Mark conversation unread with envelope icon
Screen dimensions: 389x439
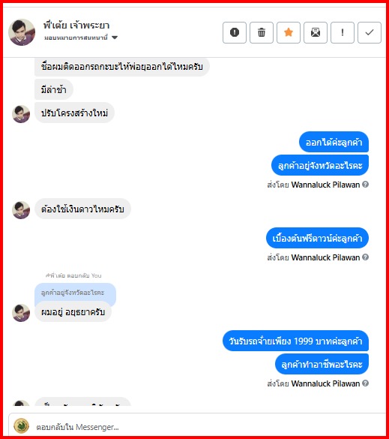coord(315,32)
